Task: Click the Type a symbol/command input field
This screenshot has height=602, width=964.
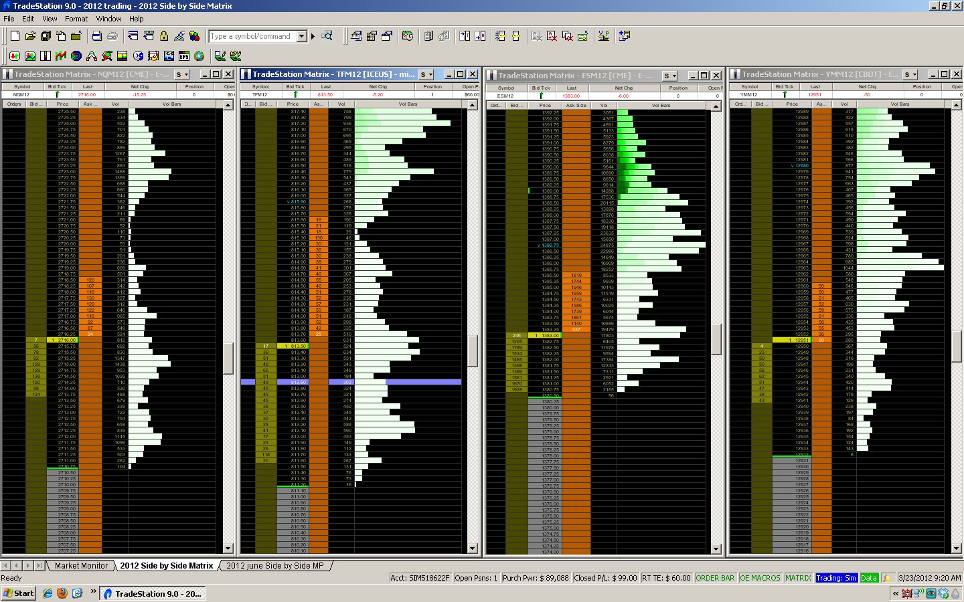Action: [253, 36]
